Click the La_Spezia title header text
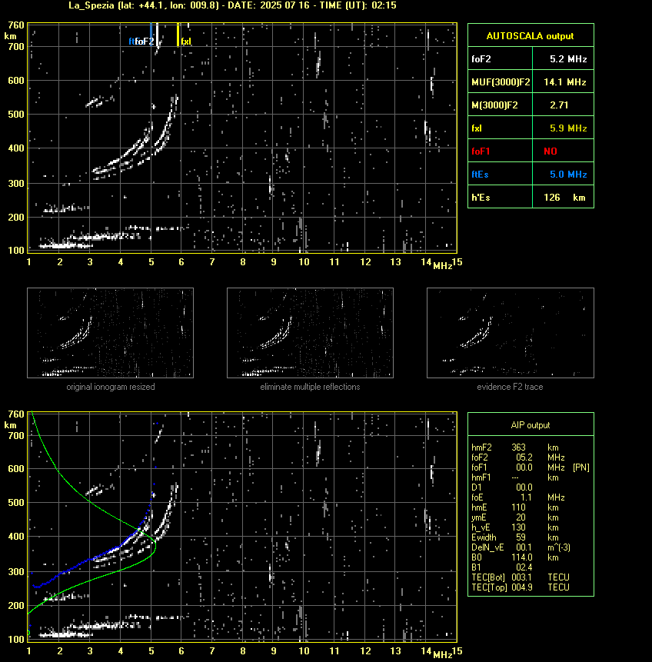Image resolution: width=652 pixels, height=662 pixels. pyautogui.click(x=232, y=5)
